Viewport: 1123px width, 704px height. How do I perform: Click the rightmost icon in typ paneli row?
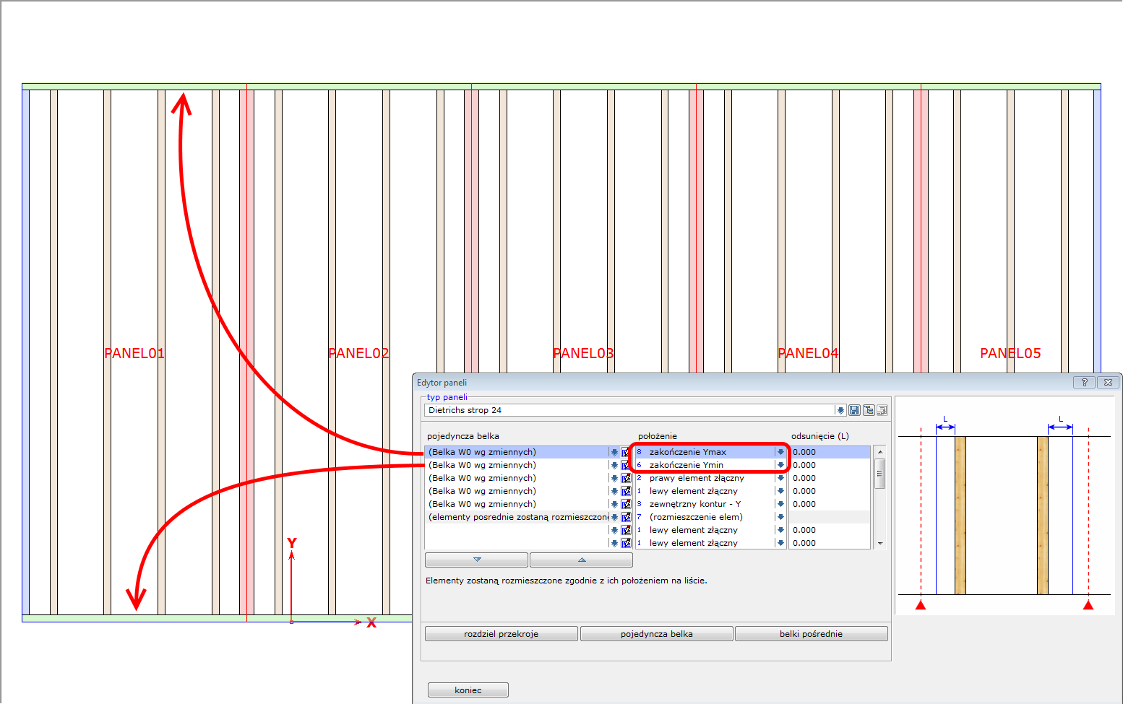(882, 410)
